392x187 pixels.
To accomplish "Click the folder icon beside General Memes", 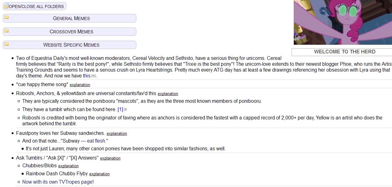I will click(6, 17).
